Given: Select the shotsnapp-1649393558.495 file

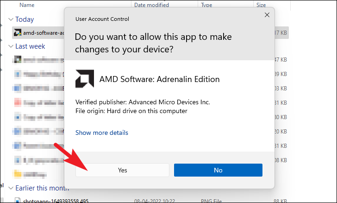Looking at the screenshot, I should pos(56,201).
